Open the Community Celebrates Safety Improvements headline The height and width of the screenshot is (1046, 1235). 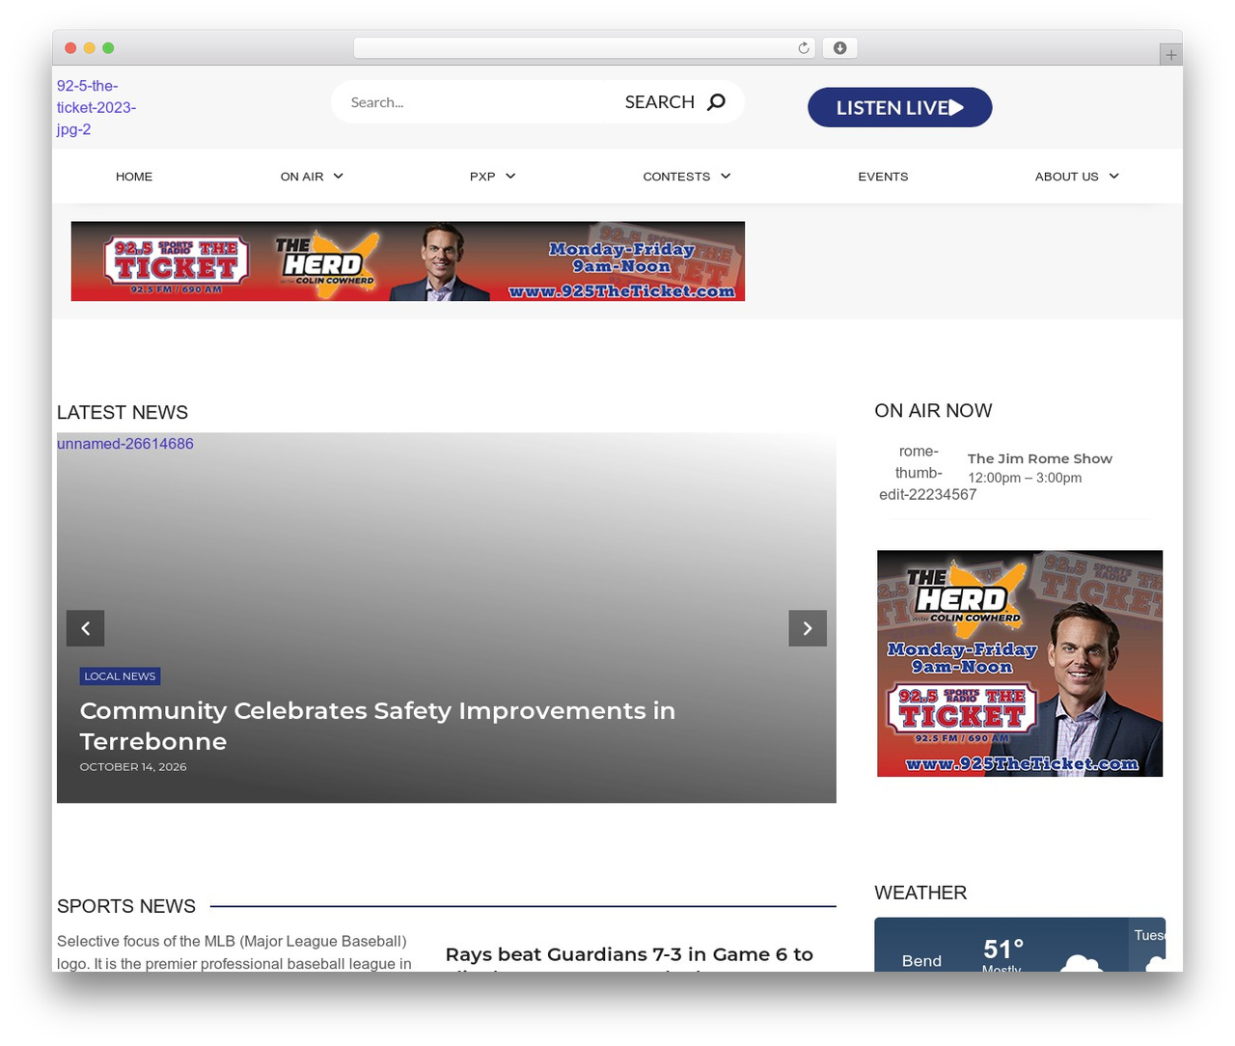(x=377, y=726)
